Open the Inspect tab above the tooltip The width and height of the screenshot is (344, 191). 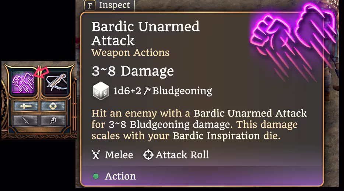109,6
